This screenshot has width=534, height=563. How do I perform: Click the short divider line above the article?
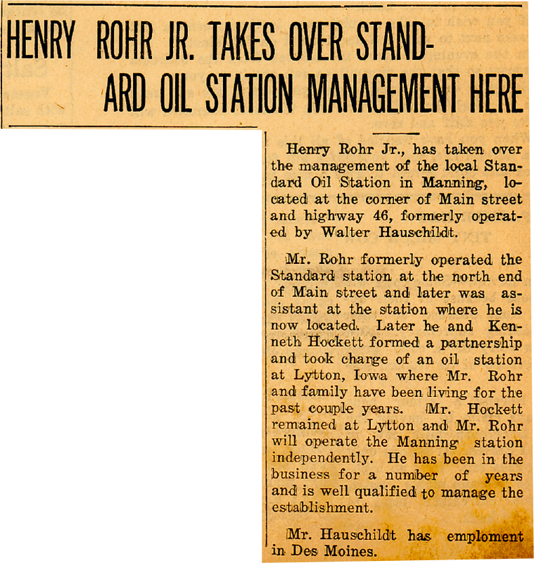395,132
